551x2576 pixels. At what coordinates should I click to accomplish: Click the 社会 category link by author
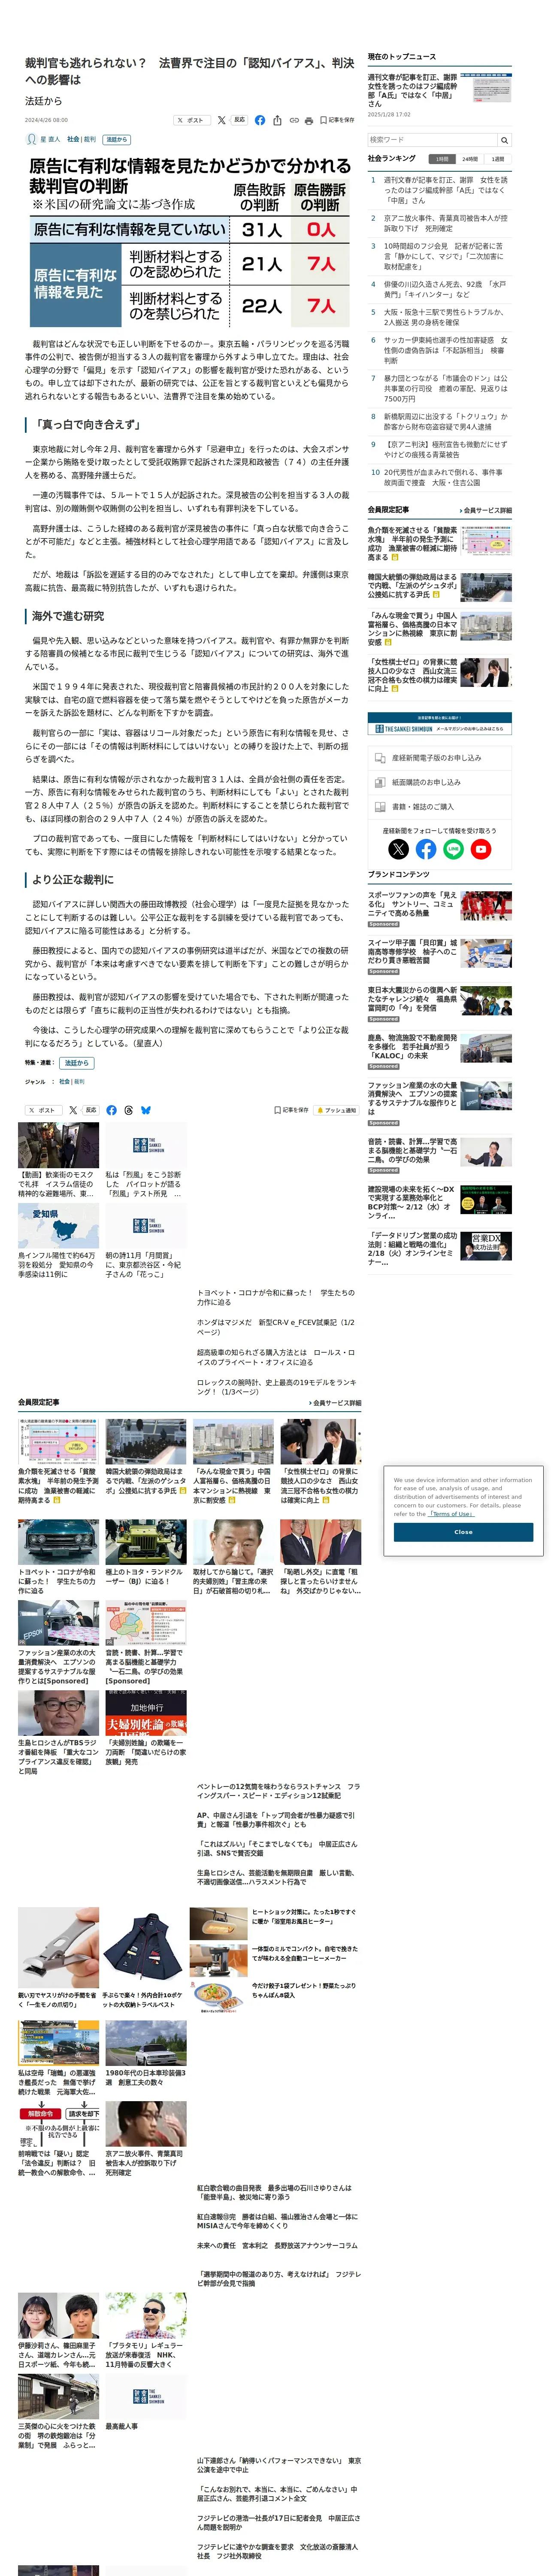[73, 140]
